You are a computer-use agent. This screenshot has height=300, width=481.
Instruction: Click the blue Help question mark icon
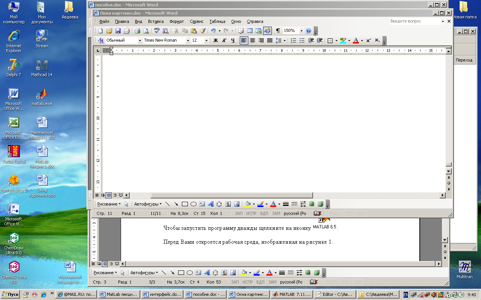coord(309,31)
